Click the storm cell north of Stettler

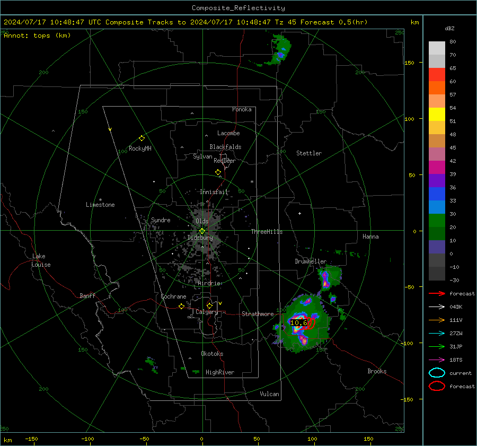[278, 51]
